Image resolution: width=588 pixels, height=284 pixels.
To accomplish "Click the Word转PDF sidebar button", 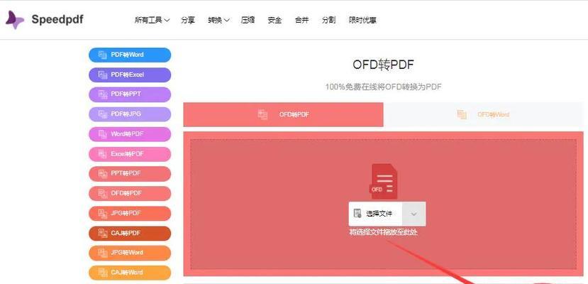I will pyautogui.click(x=130, y=134).
